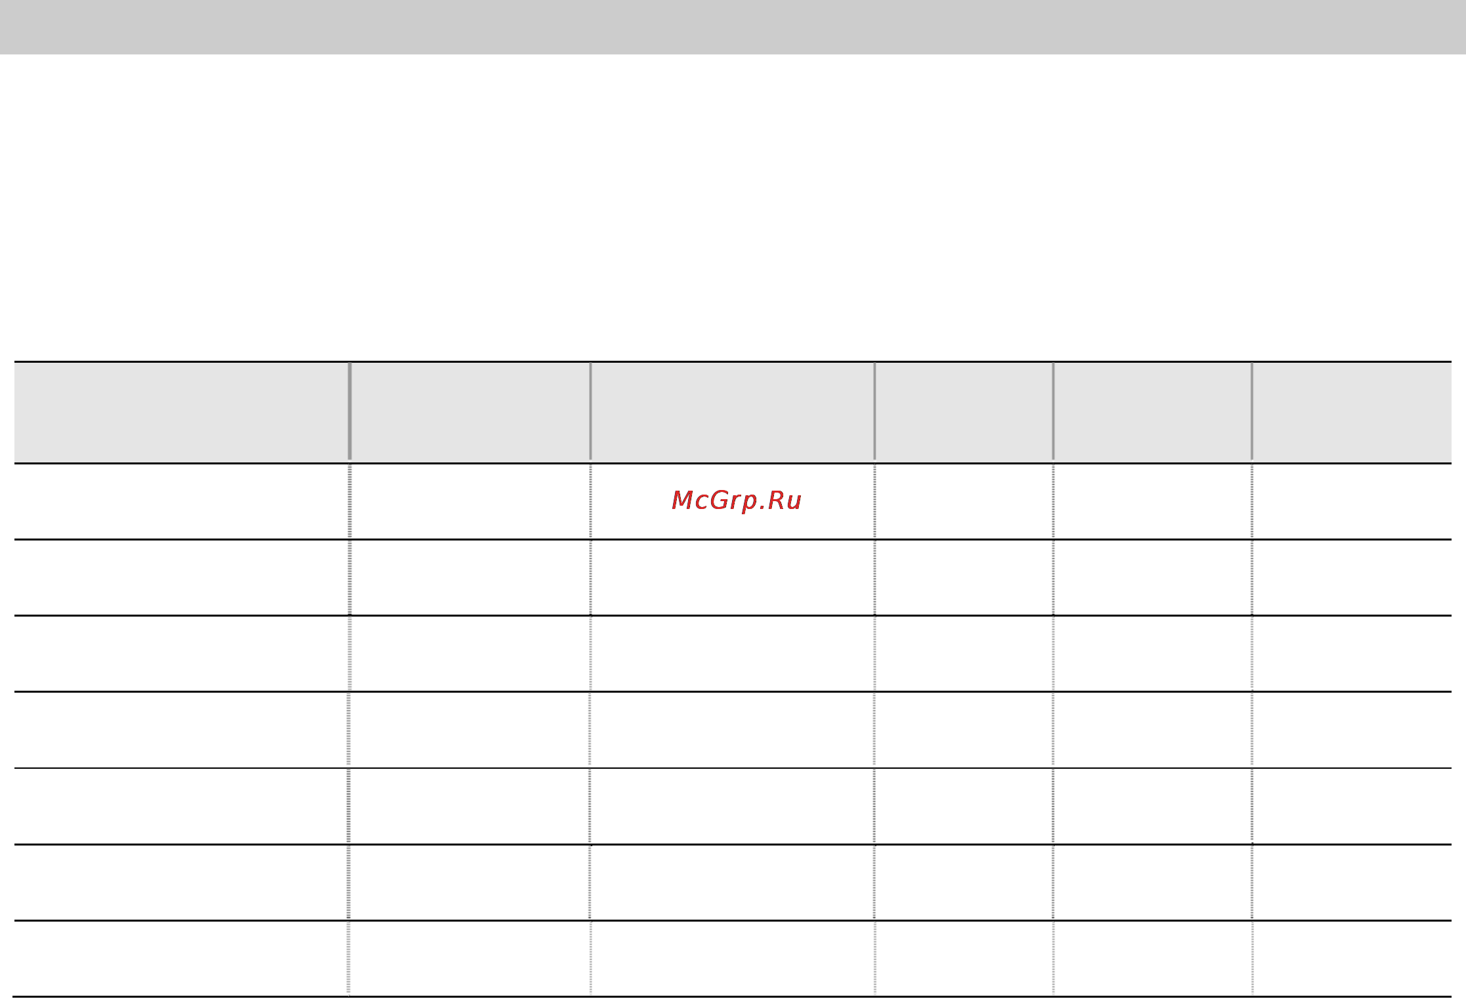1466x999 pixels.
Task: Select the third column's blank header cell
Action: 733,413
